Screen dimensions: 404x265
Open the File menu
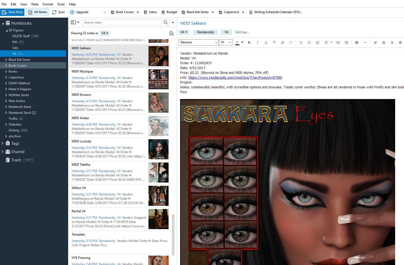[x=4, y=4]
